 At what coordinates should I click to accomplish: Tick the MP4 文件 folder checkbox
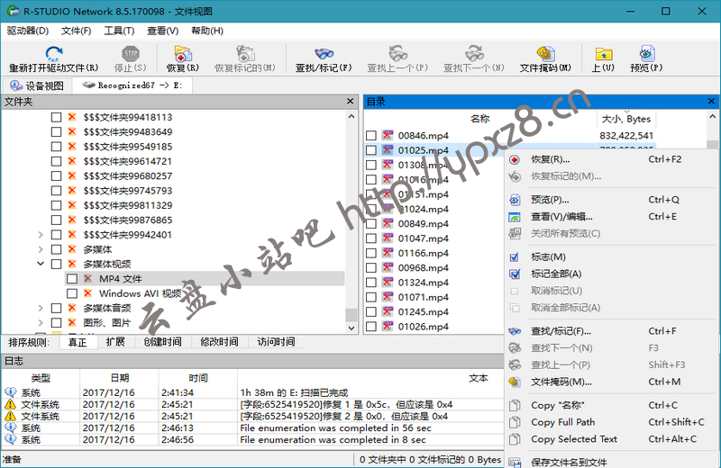[x=72, y=279]
